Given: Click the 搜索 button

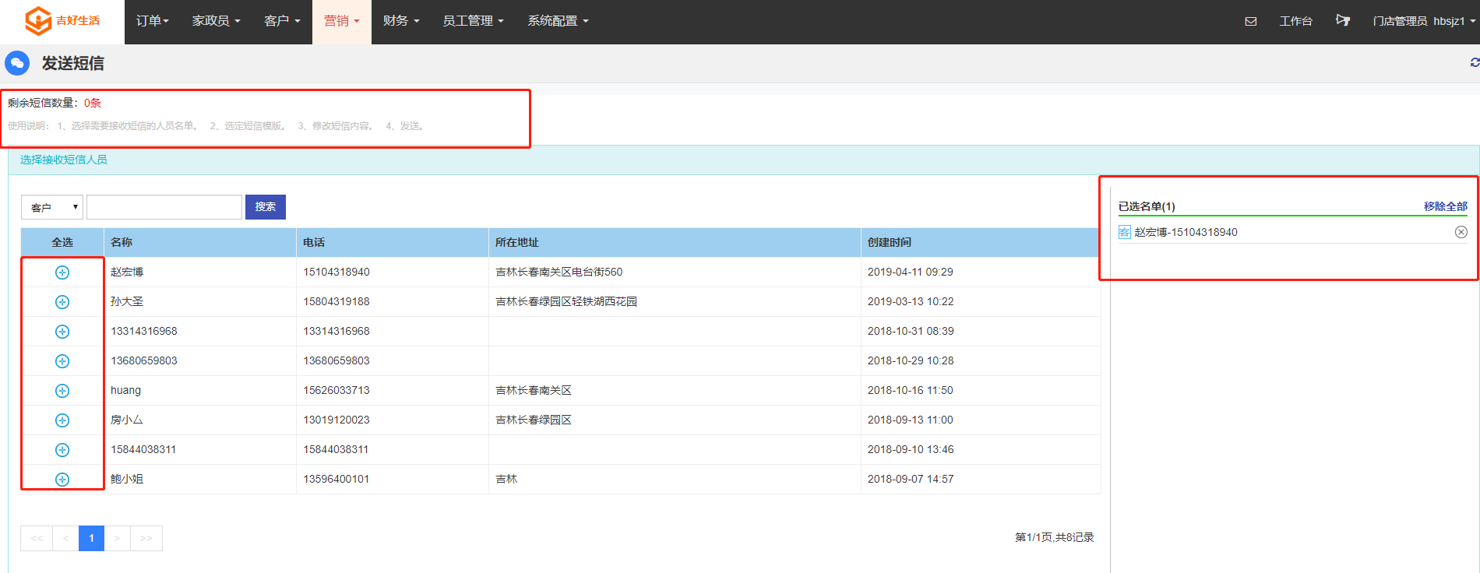Looking at the screenshot, I should tap(266, 207).
